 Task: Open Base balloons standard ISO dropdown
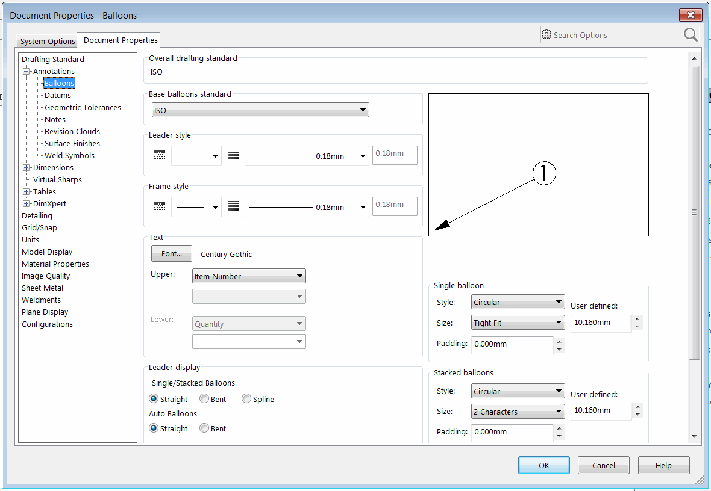[260, 110]
